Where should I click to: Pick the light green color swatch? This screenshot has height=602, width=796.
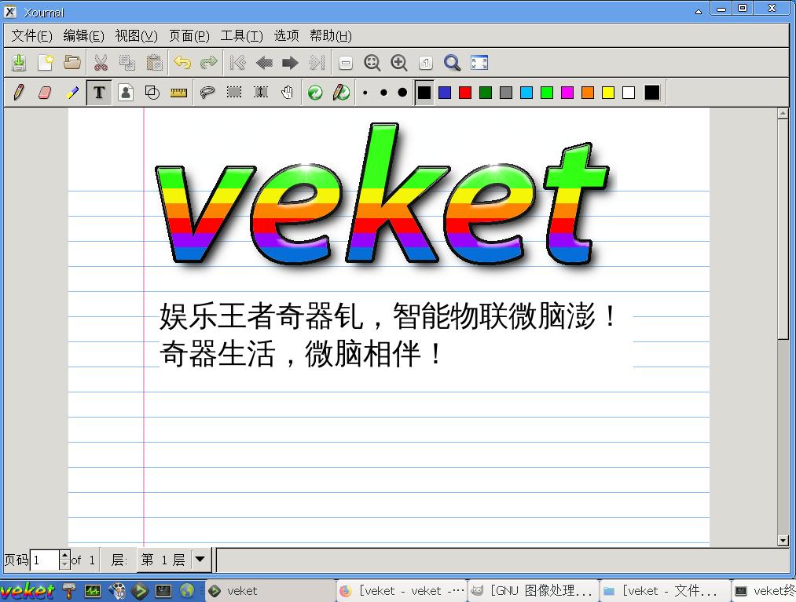tap(547, 93)
